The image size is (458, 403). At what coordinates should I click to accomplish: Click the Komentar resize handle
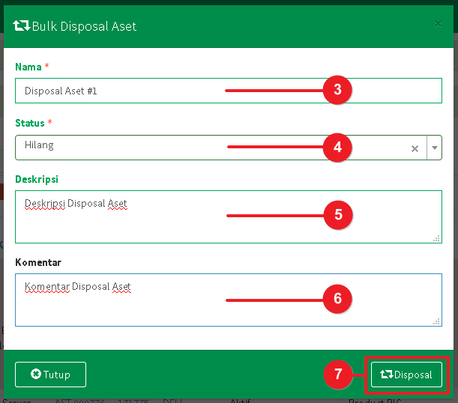(436, 321)
